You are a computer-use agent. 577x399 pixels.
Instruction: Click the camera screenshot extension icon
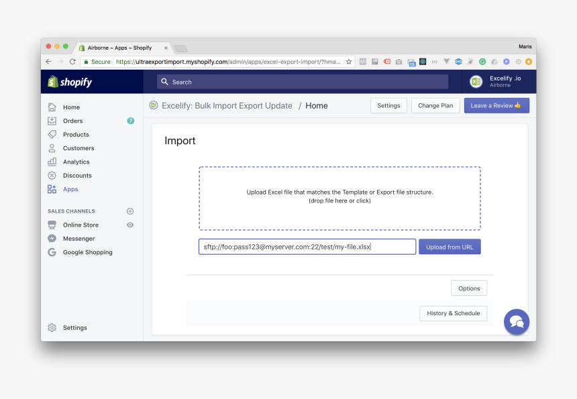pyautogui.click(x=399, y=62)
